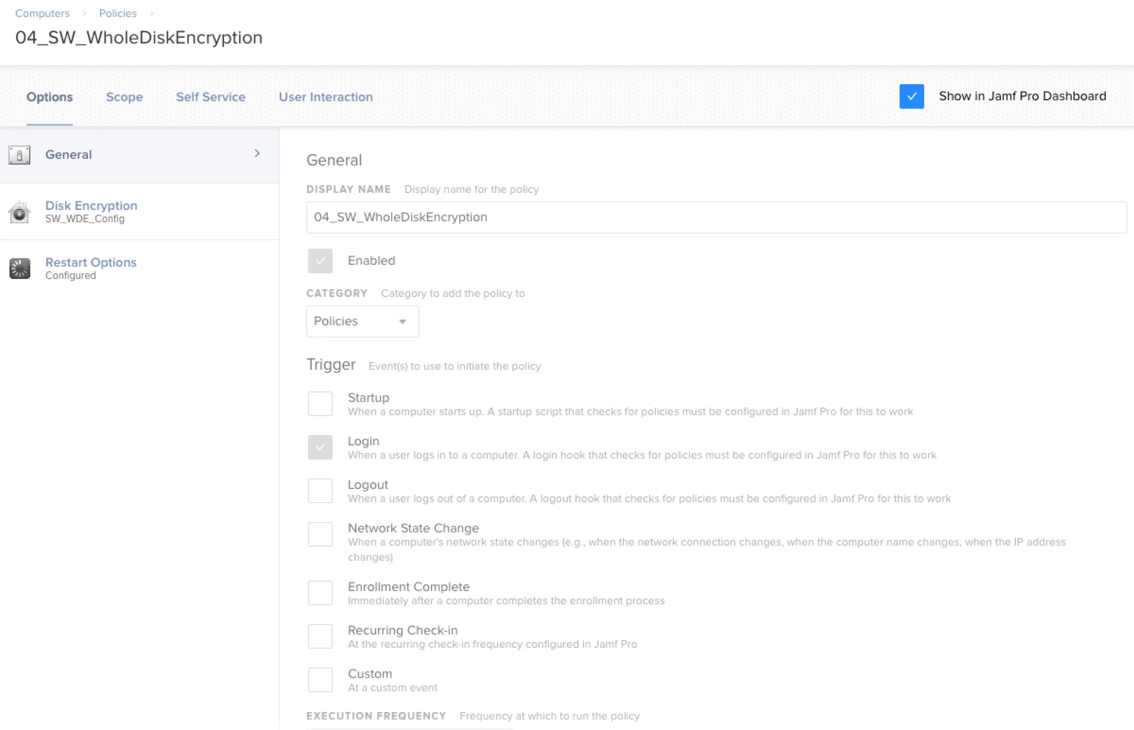Check the Network State Change trigger
The height and width of the screenshot is (730, 1134).
point(320,534)
